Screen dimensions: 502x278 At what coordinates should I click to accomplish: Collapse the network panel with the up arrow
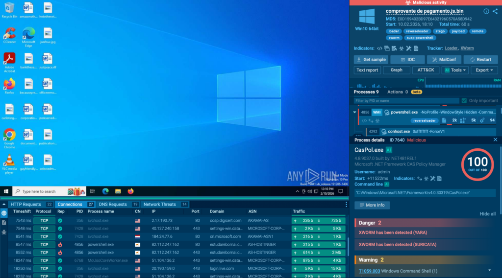coord(4,204)
